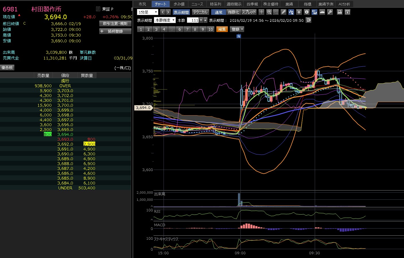Open chart settings wrench icon

coord(330,12)
